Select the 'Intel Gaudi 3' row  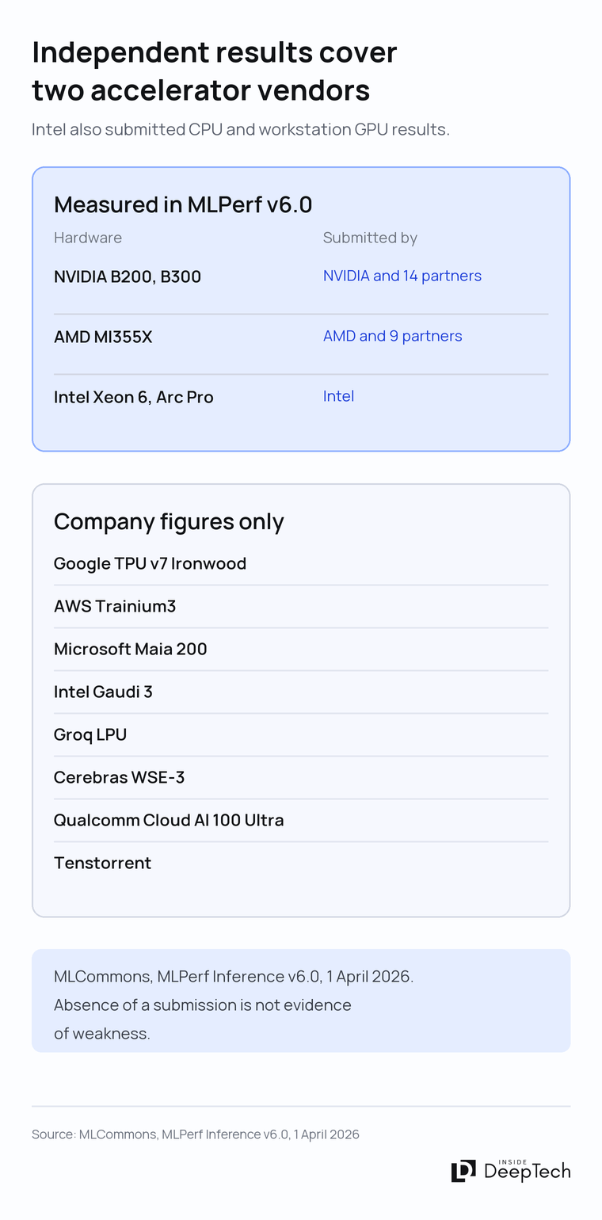(x=301, y=692)
